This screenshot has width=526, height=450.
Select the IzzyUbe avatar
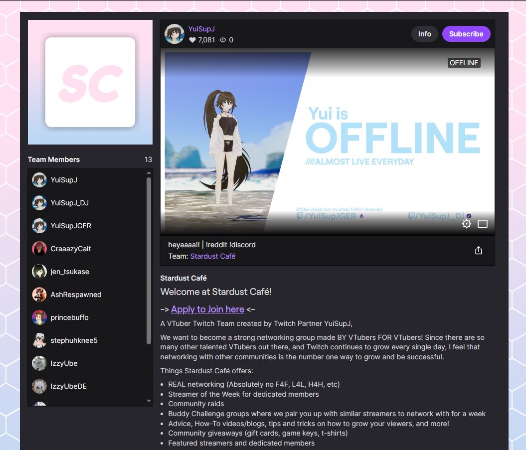(39, 363)
